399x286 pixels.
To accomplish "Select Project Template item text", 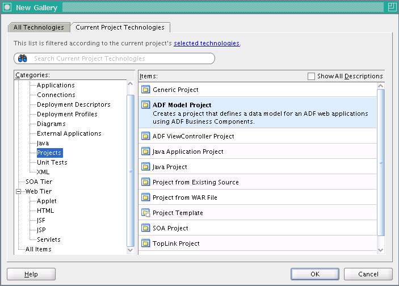I will (x=178, y=213).
